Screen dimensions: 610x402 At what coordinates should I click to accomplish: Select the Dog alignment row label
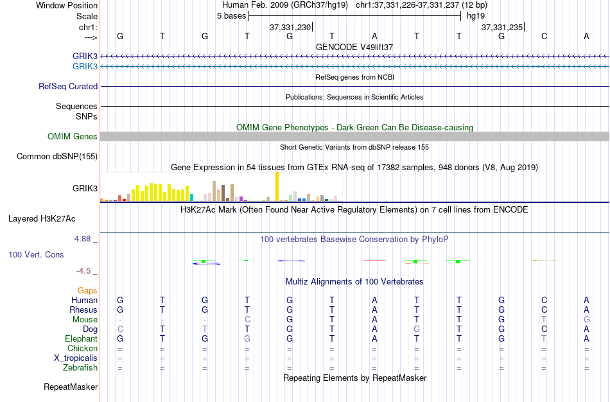tap(90, 329)
